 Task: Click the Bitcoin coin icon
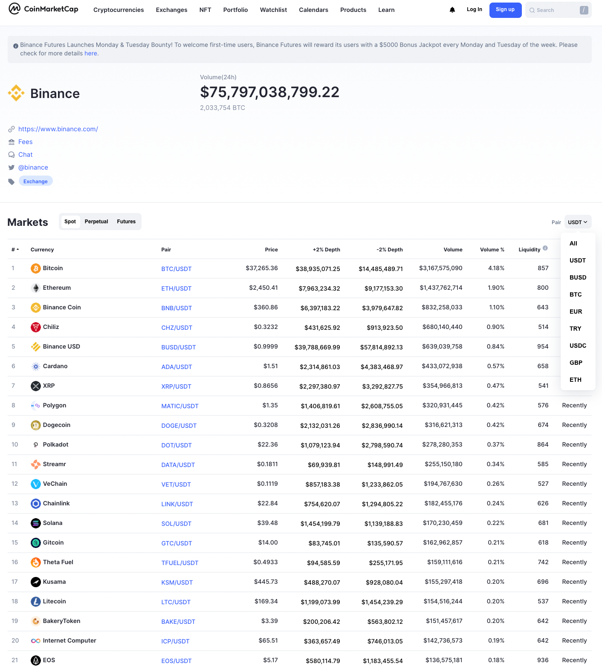point(36,268)
